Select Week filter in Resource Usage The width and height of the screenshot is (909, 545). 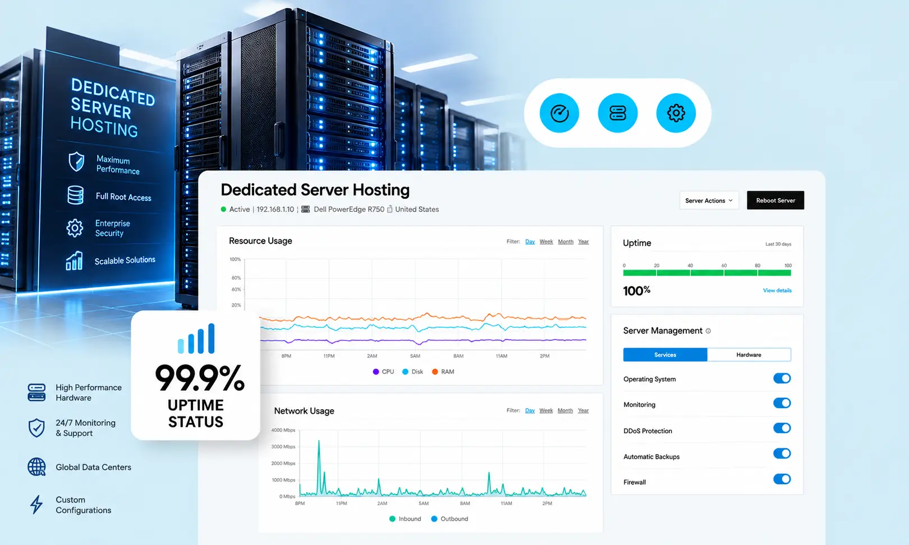[547, 242]
